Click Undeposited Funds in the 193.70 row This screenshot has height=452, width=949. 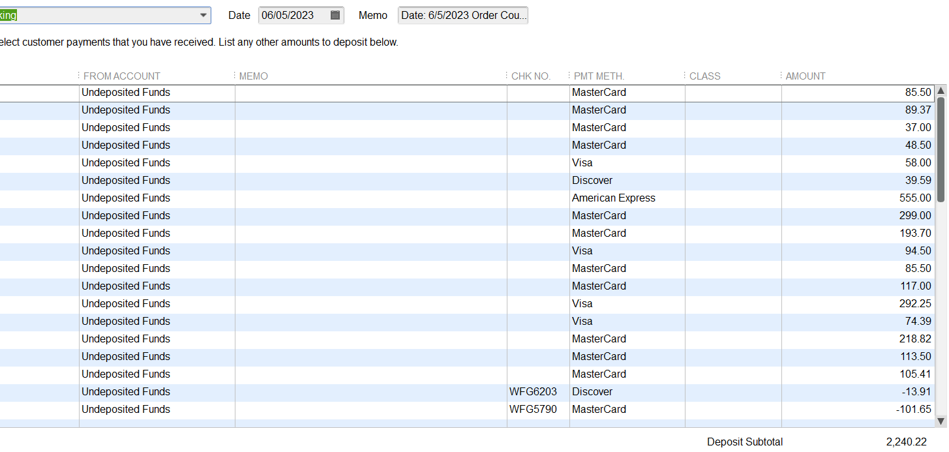(126, 234)
